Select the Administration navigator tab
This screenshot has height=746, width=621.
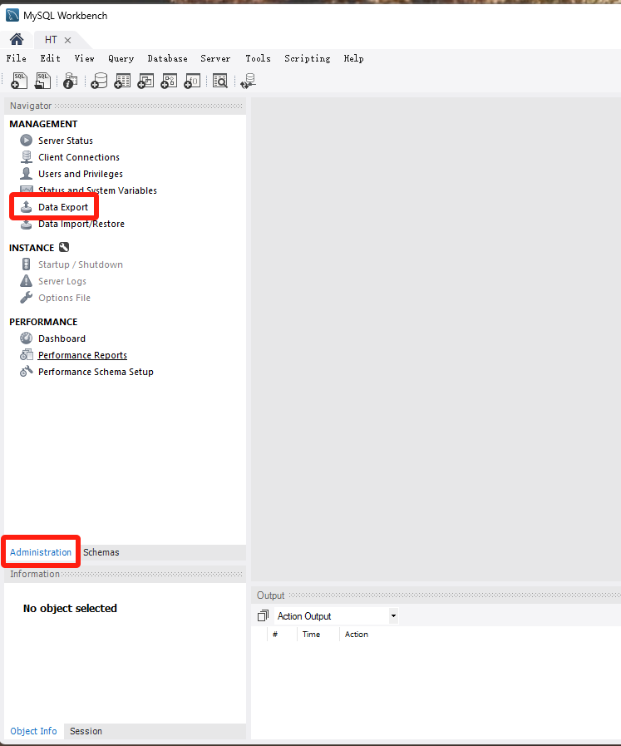coord(41,552)
